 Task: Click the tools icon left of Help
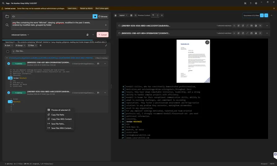click(245, 3)
